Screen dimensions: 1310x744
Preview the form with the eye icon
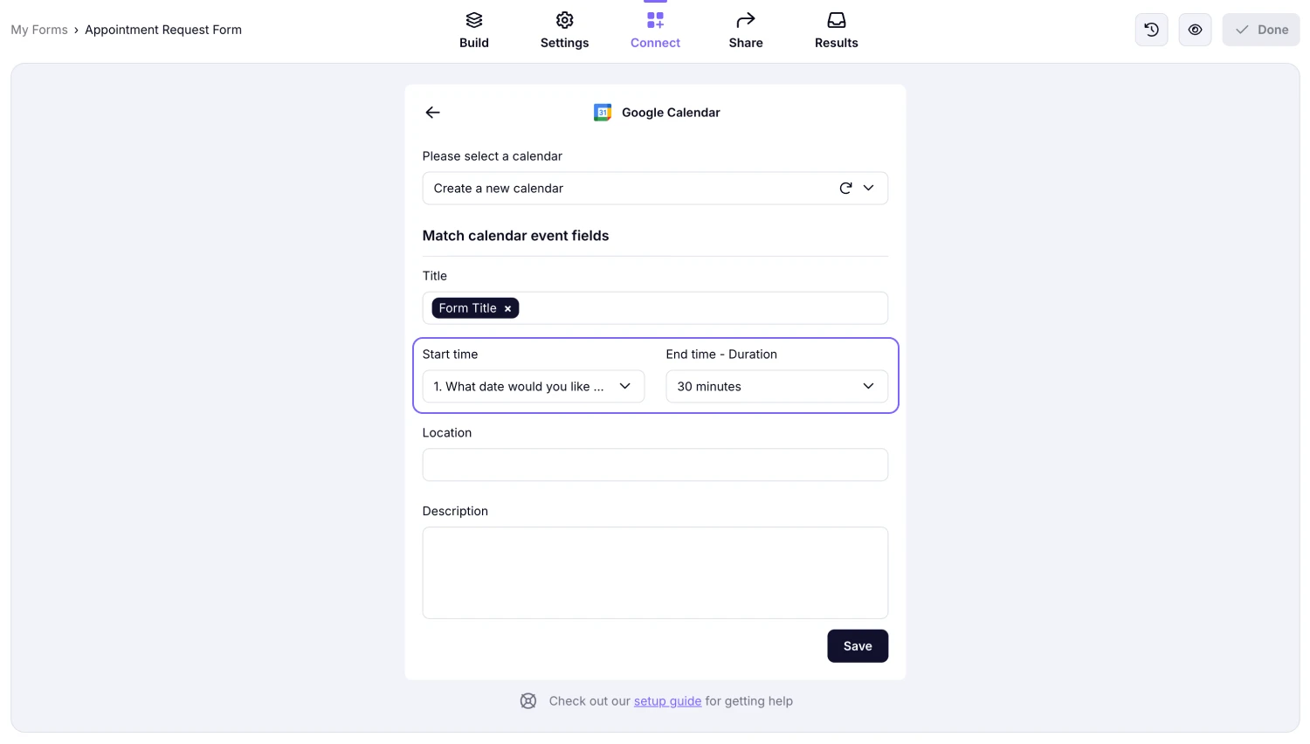(1195, 29)
